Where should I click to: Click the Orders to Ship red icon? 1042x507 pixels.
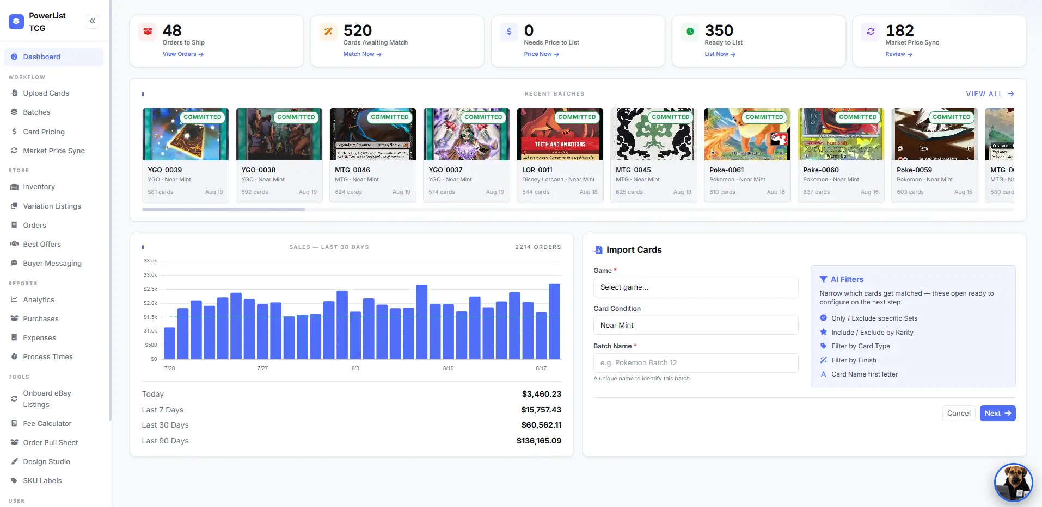pos(148,32)
